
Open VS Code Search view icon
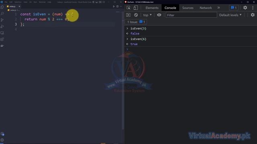2,14
